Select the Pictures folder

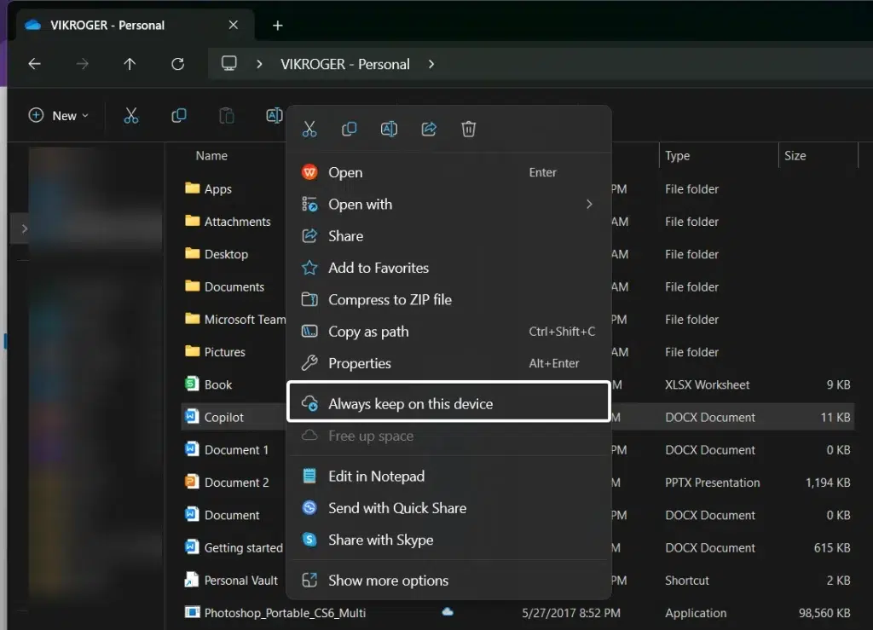(x=225, y=352)
